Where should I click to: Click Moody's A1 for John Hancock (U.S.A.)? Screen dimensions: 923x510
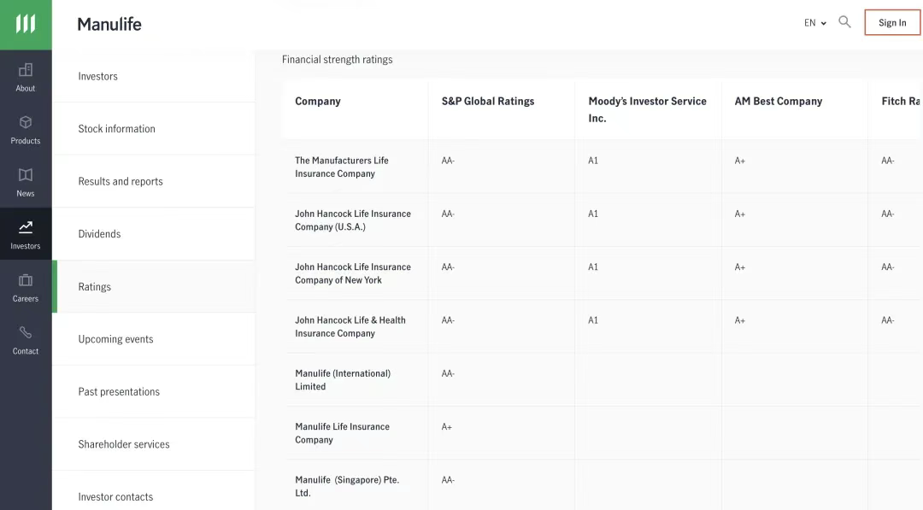(593, 214)
